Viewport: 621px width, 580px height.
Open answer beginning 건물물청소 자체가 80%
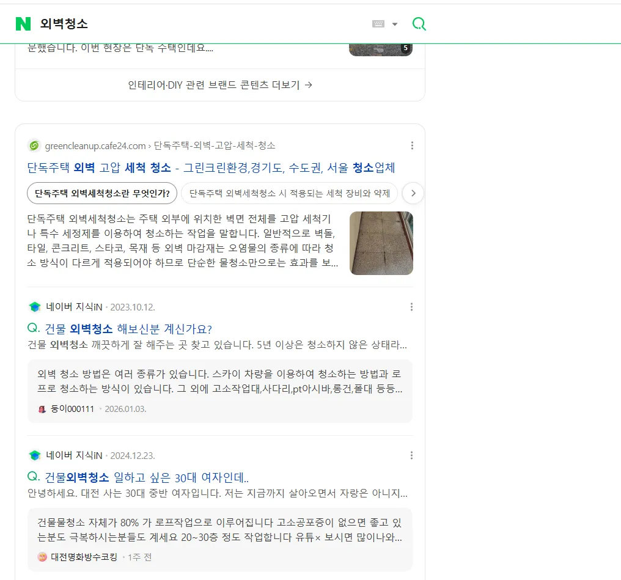[x=220, y=530]
